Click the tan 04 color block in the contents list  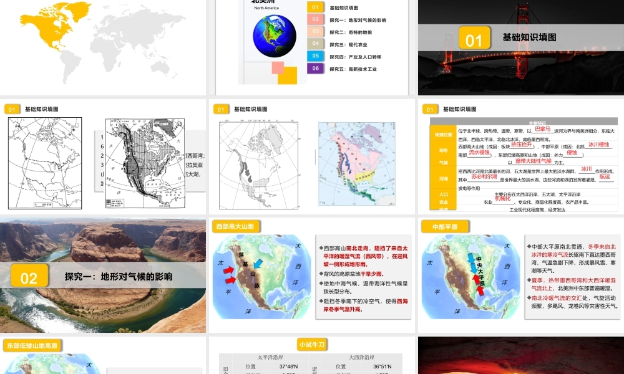pos(316,44)
